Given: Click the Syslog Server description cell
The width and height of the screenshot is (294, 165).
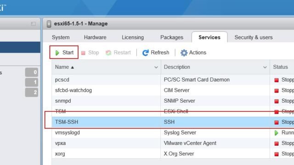Looking at the screenshot, I should [180, 132].
